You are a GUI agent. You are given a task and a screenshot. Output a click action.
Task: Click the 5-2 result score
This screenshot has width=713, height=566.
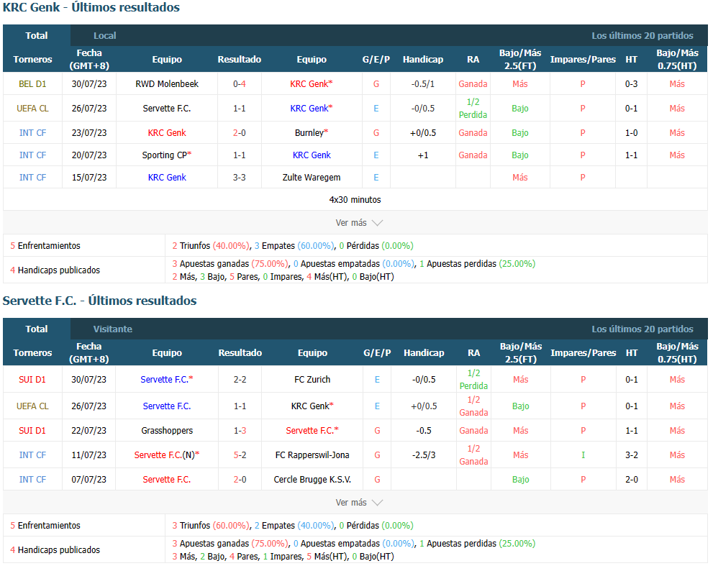pyautogui.click(x=240, y=455)
